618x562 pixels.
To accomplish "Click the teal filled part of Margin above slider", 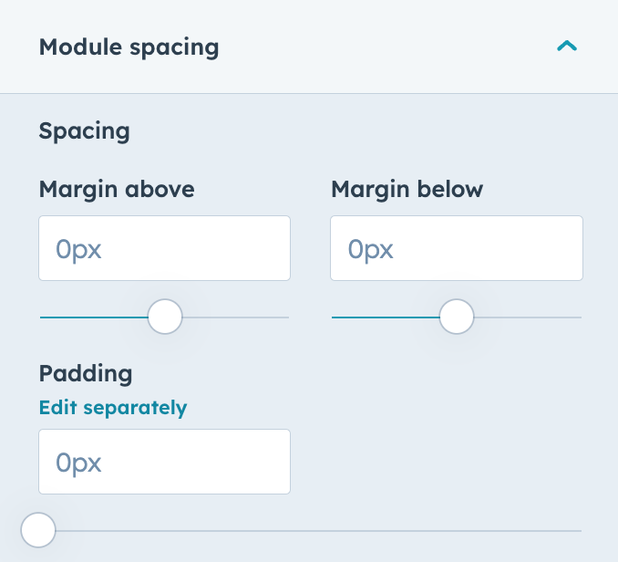I will point(94,317).
